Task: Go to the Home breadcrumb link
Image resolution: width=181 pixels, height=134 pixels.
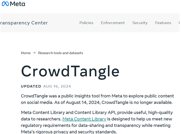Action: coord(26,53)
